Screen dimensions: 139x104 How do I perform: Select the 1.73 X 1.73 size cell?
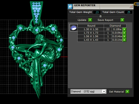pos(91,33)
